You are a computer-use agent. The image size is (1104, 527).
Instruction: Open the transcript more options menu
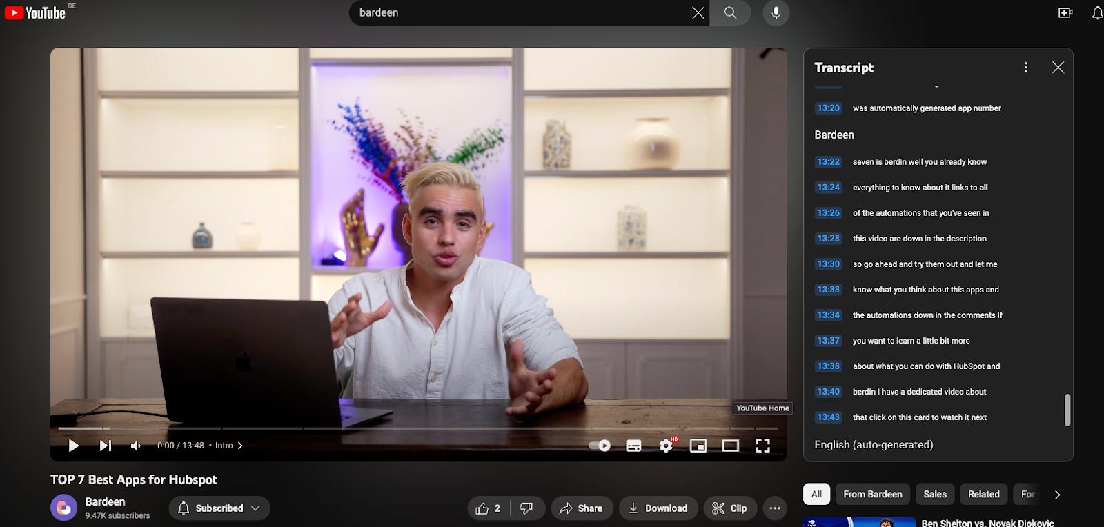(1026, 67)
